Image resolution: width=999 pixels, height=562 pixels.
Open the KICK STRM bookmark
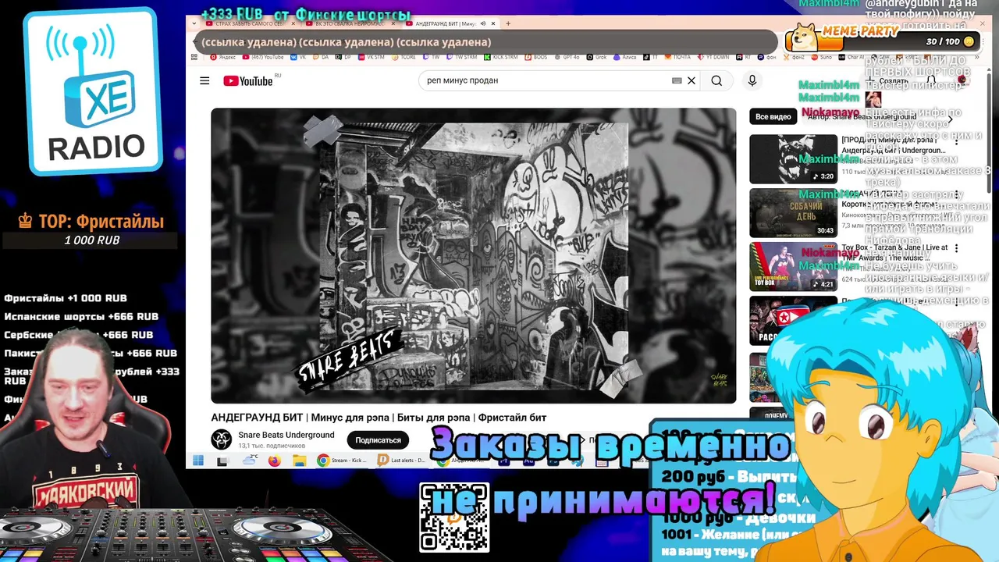click(x=501, y=57)
